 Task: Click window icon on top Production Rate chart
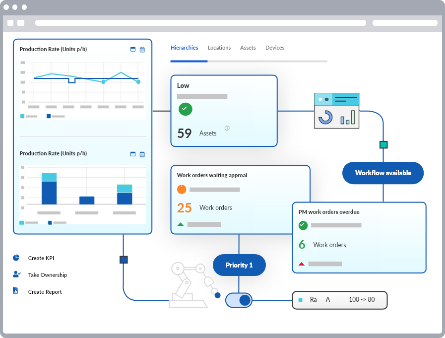(x=132, y=50)
